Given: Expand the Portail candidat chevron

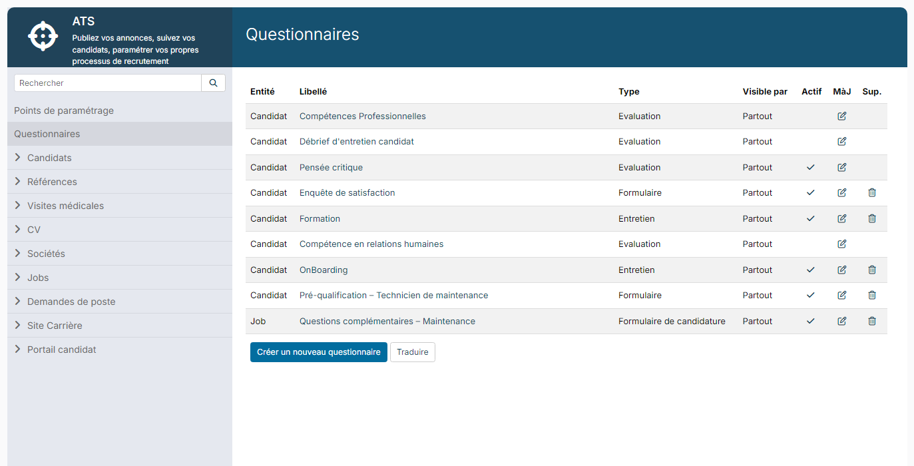Looking at the screenshot, I should 18,349.
